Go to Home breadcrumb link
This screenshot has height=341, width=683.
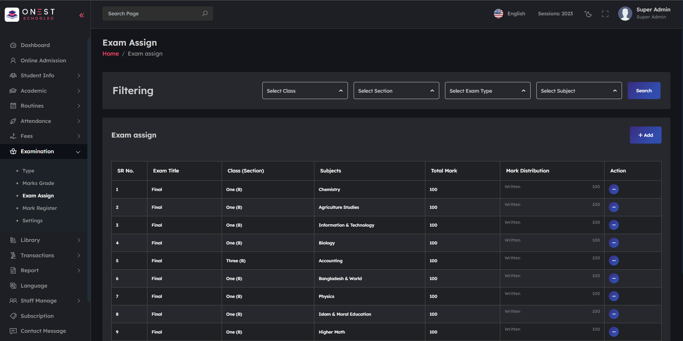[111, 54]
